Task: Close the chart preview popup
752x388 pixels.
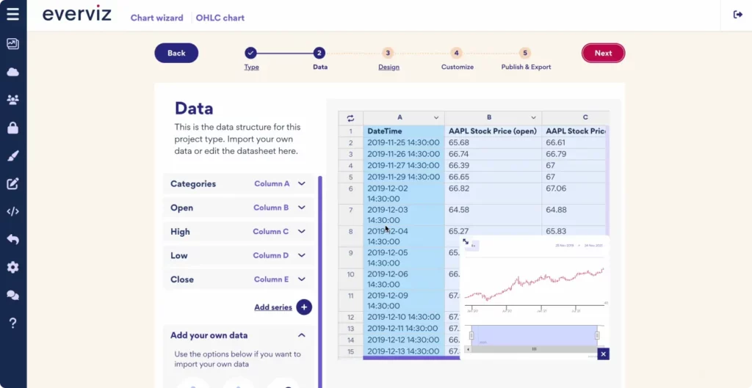Action: (604, 354)
